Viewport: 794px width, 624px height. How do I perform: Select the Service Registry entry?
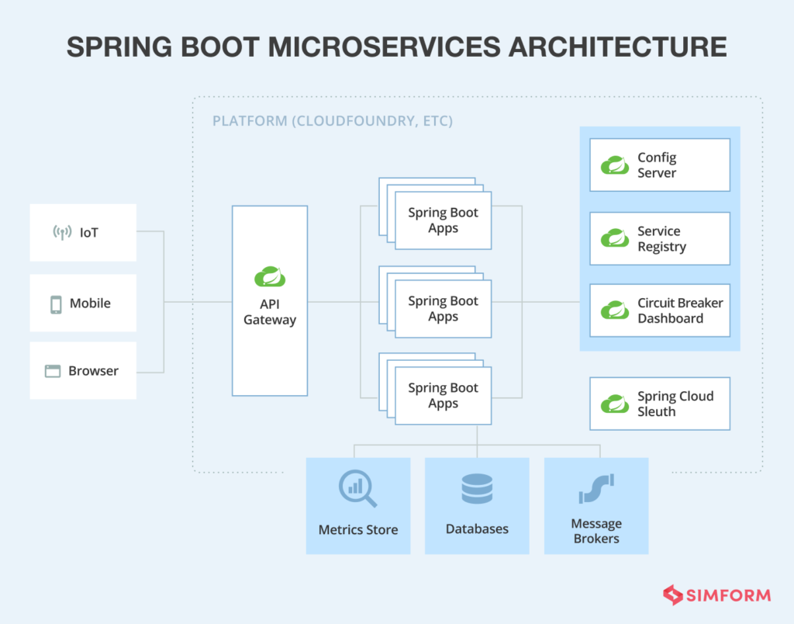tap(659, 238)
